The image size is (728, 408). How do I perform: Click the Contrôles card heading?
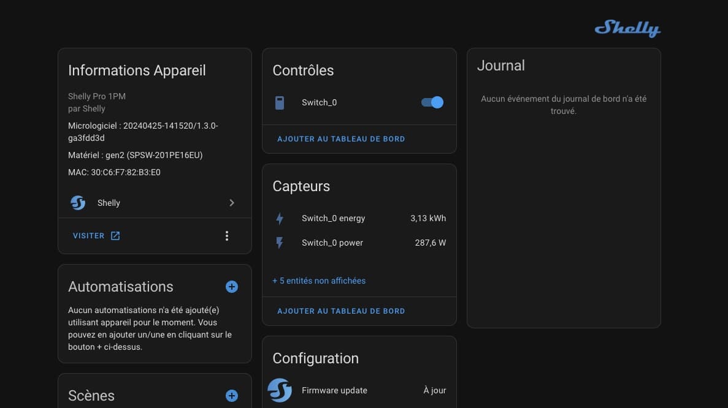tap(303, 70)
